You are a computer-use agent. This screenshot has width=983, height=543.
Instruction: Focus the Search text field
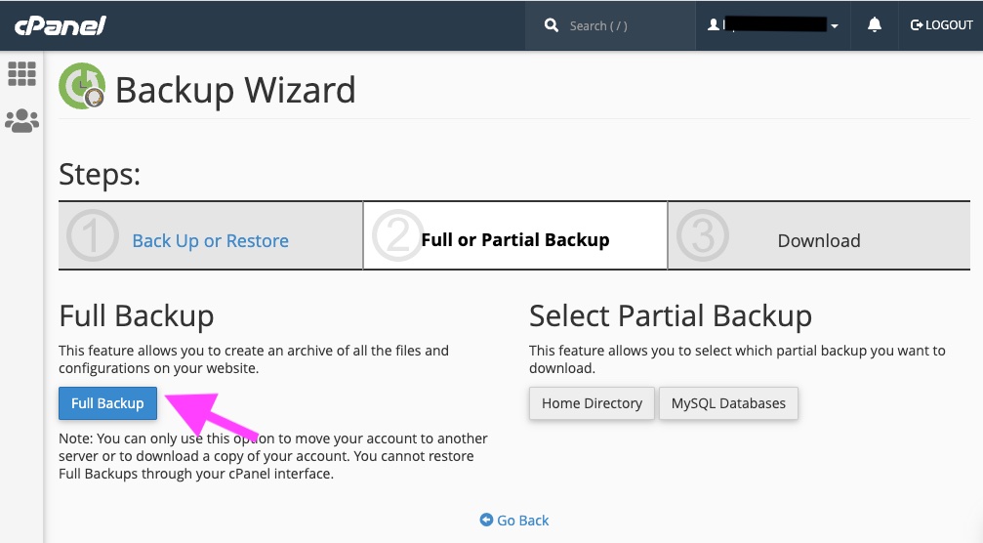625,26
